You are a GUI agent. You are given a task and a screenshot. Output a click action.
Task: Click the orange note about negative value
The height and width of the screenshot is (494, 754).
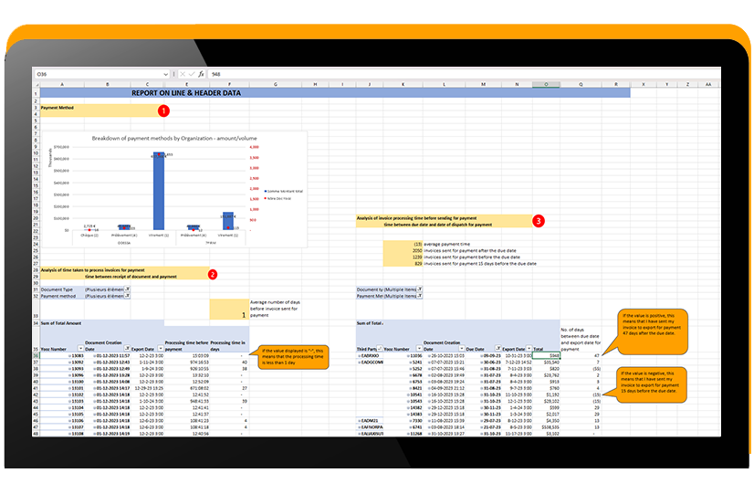coord(652,384)
